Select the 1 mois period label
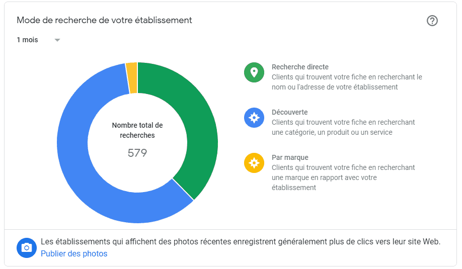This screenshot has height=269, width=462. [27, 40]
